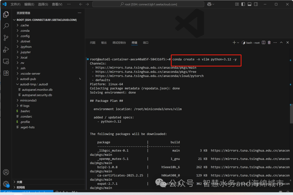This screenshot has height=195, width=293.
Task: Maximize the panel with the up chevron
Action: point(281,43)
